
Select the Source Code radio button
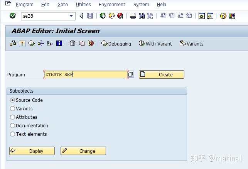[x=12, y=100]
